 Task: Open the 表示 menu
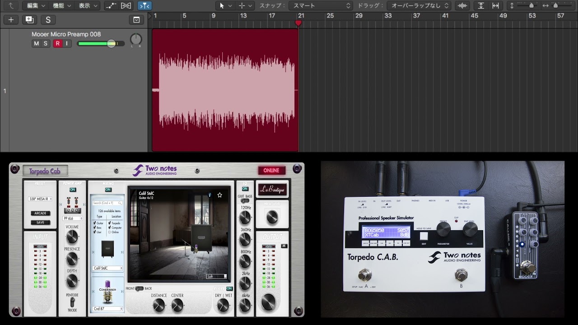(x=88, y=5)
